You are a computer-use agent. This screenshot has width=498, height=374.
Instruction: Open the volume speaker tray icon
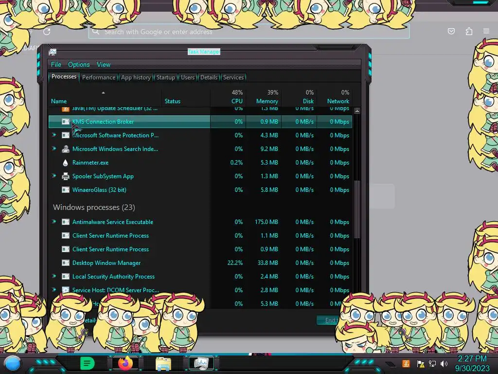[x=444, y=363]
